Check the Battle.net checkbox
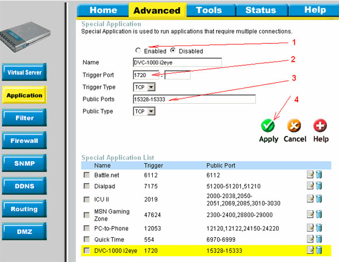 (x=87, y=175)
